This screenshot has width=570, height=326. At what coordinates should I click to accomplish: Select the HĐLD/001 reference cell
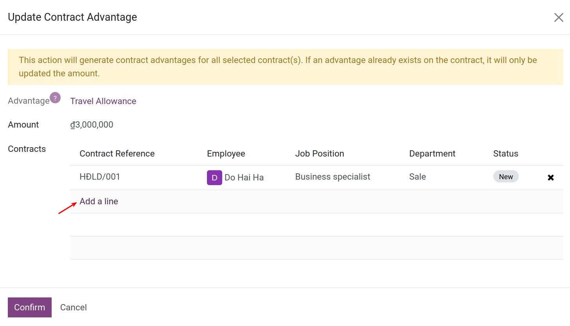100,177
